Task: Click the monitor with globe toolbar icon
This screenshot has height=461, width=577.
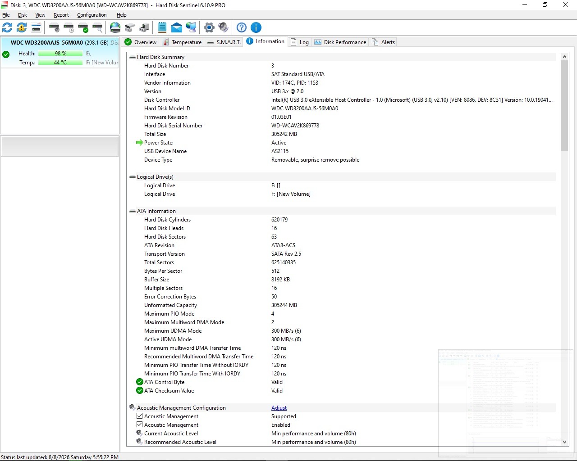Action: click(x=191, y=27)
